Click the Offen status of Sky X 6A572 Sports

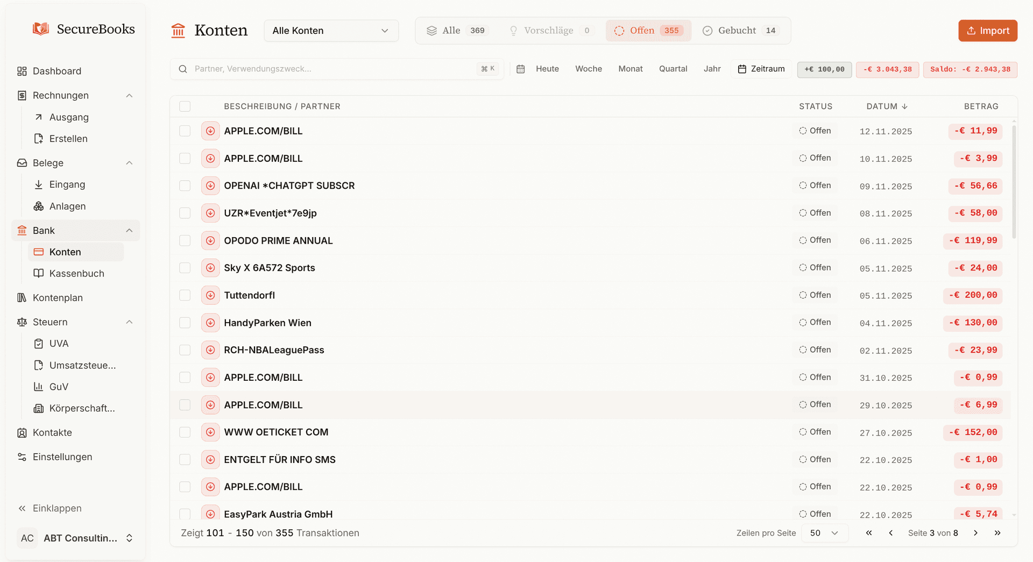[815, 267]
